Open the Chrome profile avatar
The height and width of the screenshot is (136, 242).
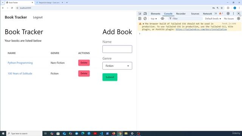click(x=235, y=8)
